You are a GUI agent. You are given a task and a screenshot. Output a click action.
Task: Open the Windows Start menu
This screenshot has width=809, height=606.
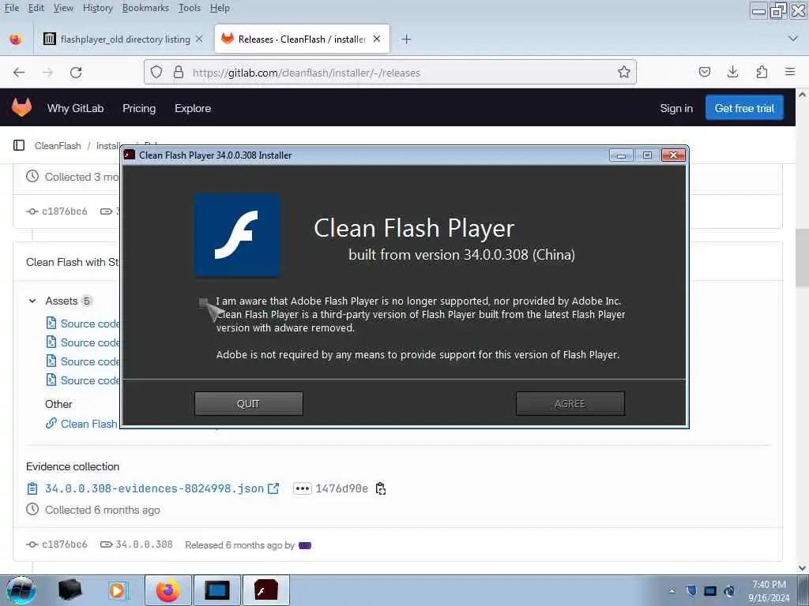click(21, 590)
